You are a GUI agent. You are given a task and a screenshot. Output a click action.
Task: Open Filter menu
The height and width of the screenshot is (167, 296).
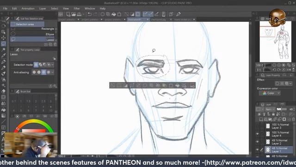[77, 8]
